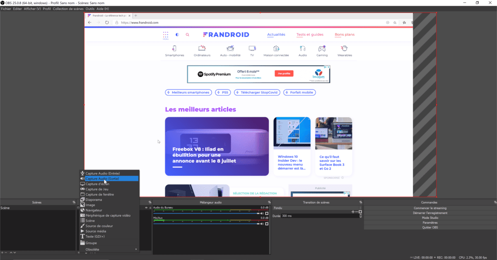Mute the Mic/Aux audio channel
Viewport: 497px width, 260px height.
(262, 224)
